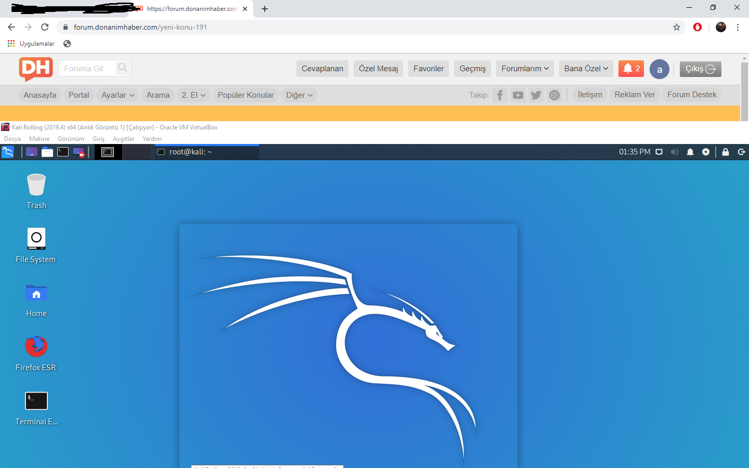Open the İletişim contact link
Screen dimensions: 749x468
pyautogui.click(x=590, y=95)
